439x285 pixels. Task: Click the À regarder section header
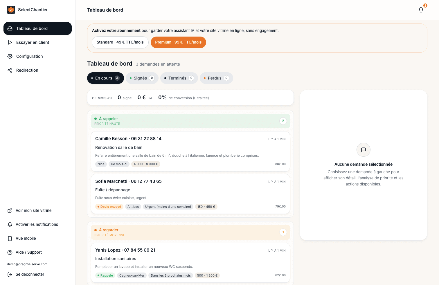(x=190, y=232)
